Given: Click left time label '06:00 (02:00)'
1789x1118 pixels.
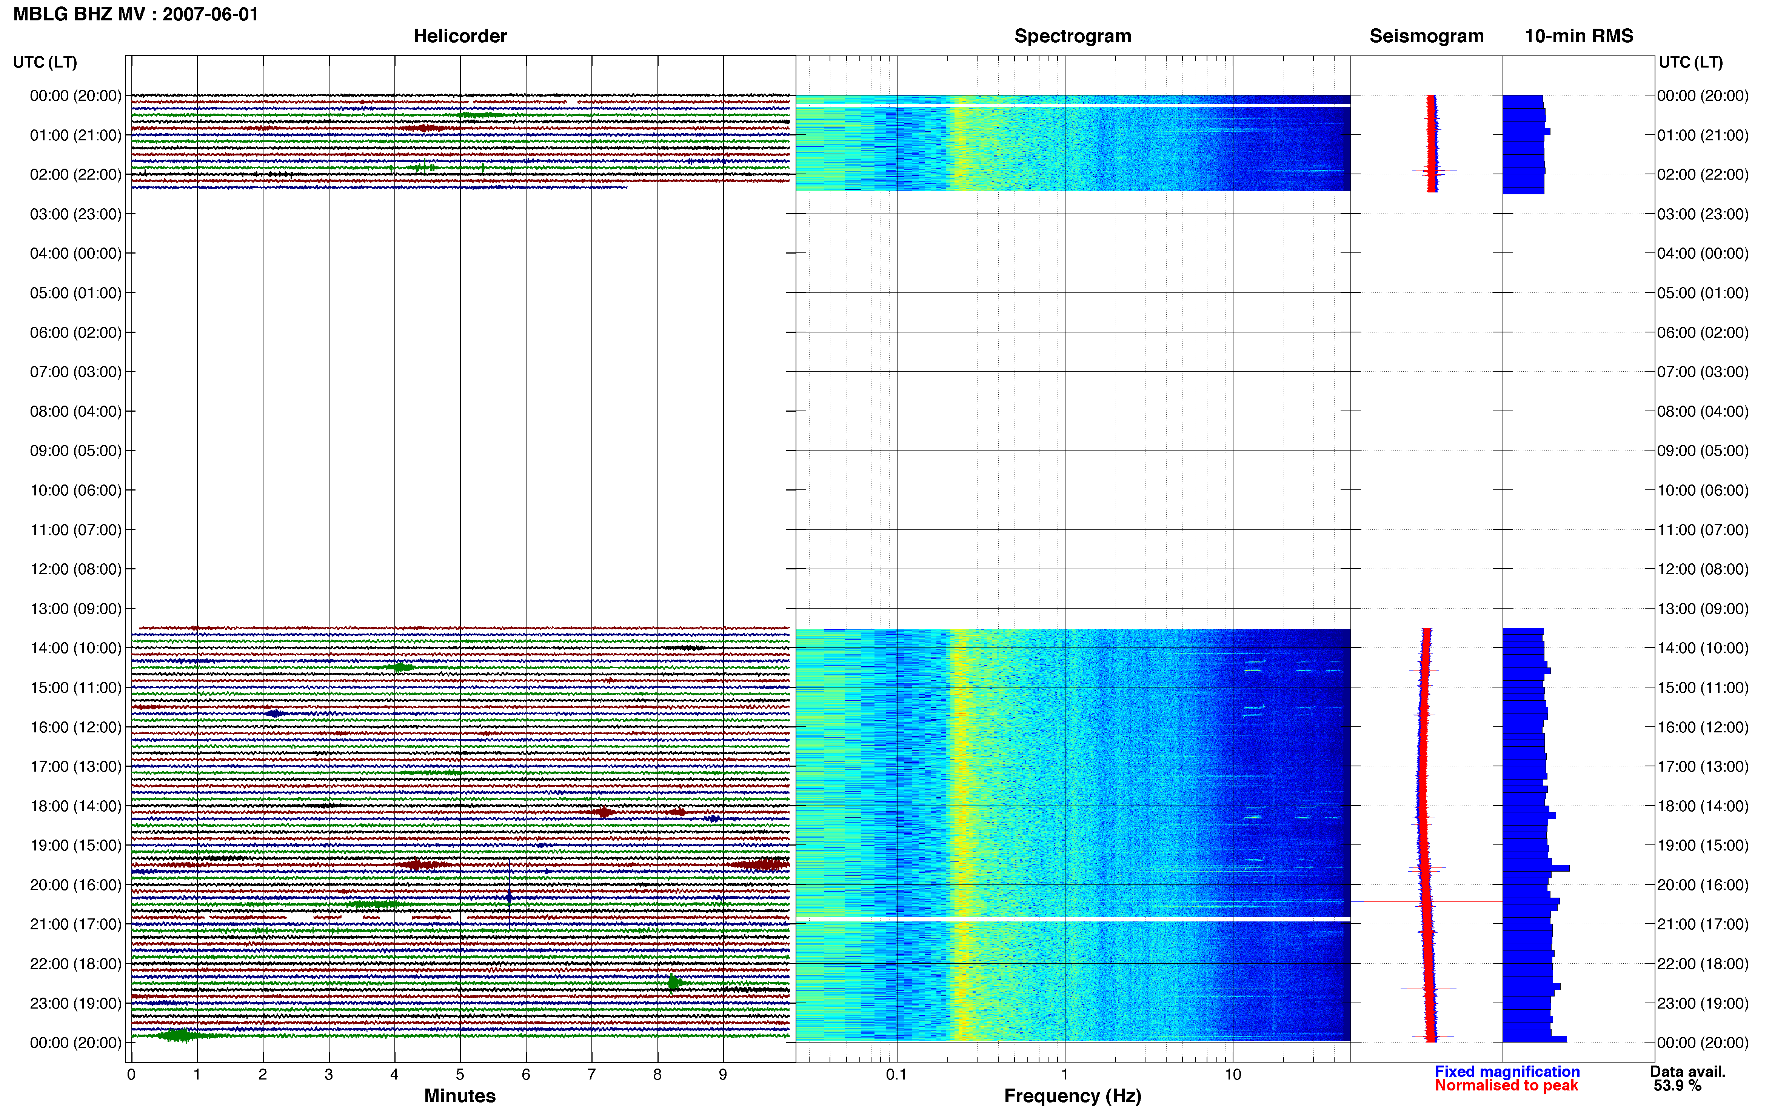Looking at the screenshot, I should click(75, 332).
